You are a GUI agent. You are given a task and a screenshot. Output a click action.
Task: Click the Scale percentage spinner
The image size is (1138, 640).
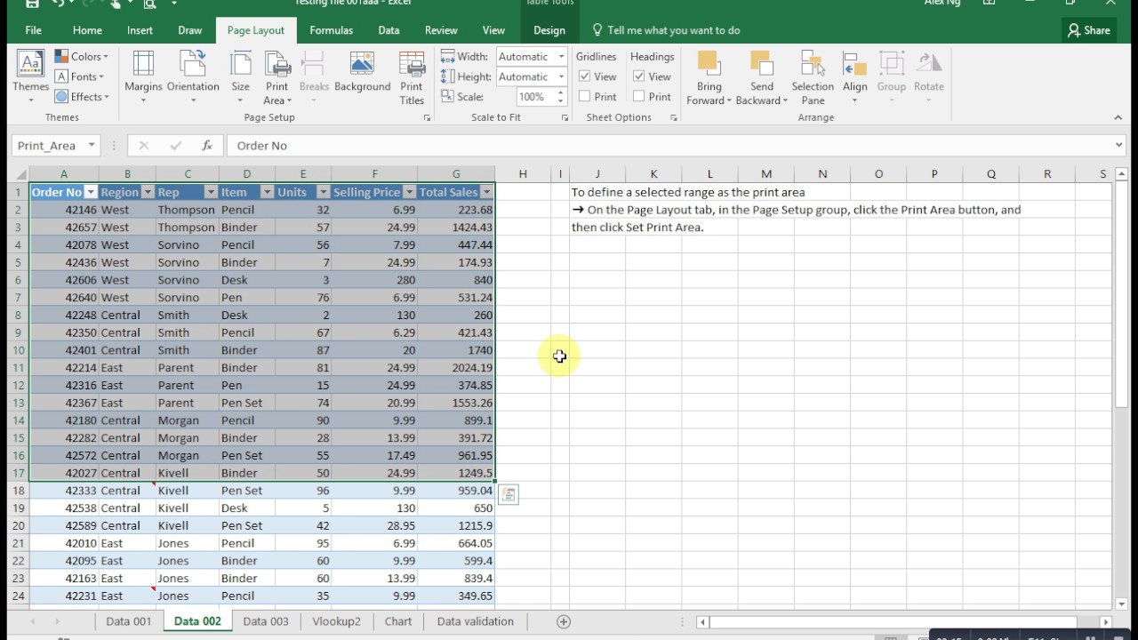(561, 97)
